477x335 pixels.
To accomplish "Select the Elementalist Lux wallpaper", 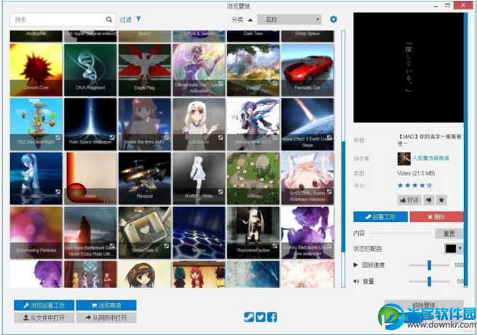I will pos(199,70).
